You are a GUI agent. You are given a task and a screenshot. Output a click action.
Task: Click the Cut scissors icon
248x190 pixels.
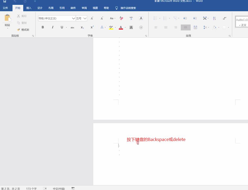point(18,16)
